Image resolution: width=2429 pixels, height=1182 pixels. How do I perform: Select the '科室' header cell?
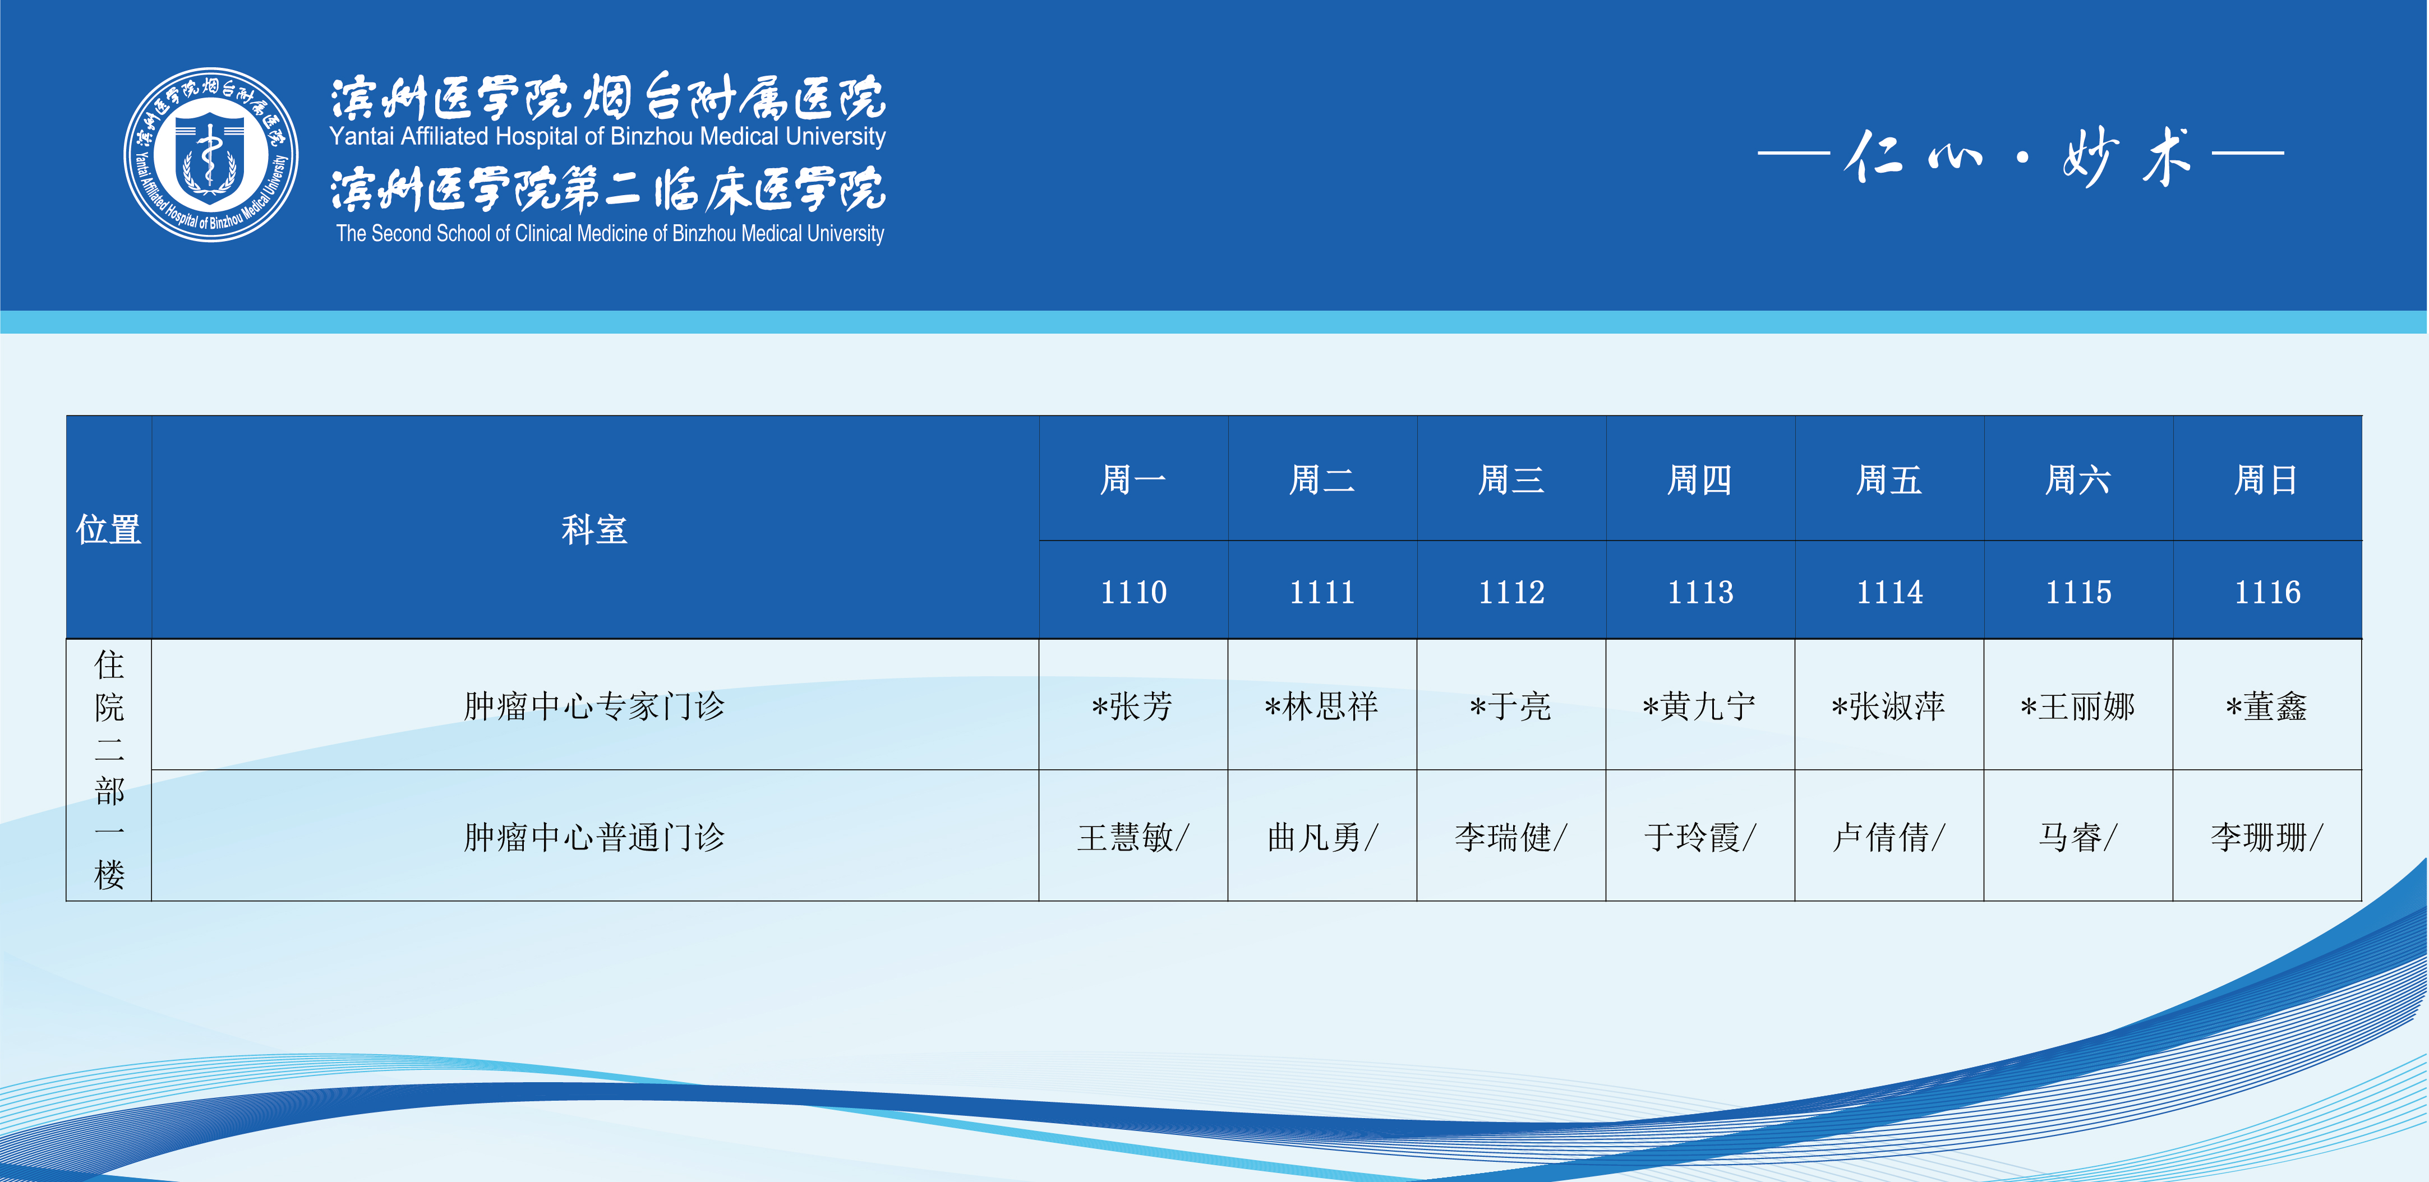pos(594,529)
